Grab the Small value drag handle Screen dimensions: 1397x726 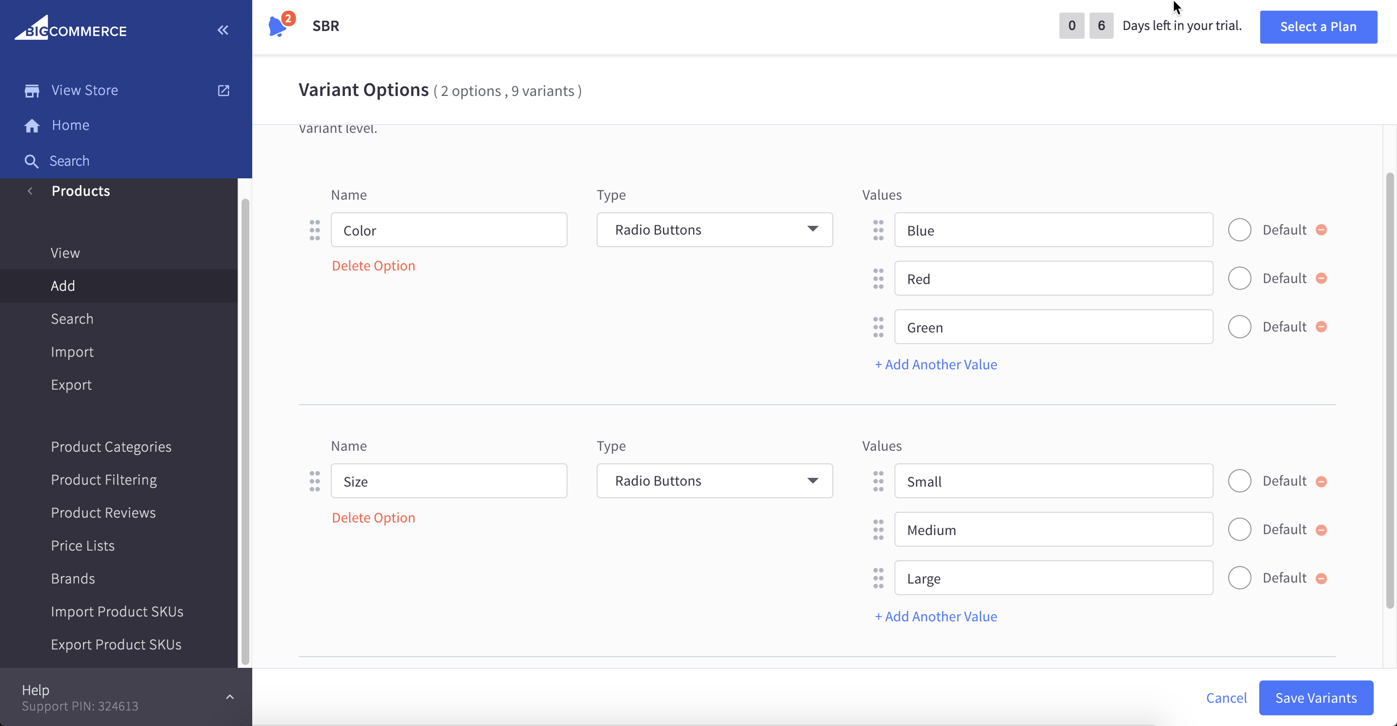pos(878,481)
